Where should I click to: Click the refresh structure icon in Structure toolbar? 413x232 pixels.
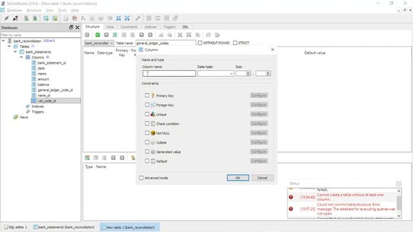(x=87, y=35)
